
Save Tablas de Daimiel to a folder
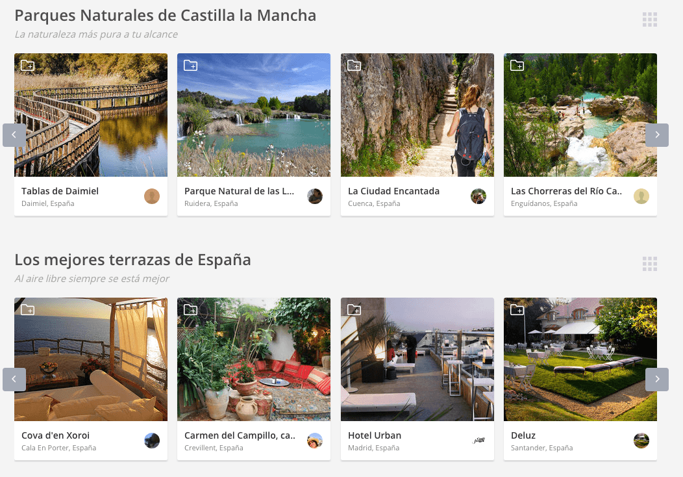click(x=27, y=66)
